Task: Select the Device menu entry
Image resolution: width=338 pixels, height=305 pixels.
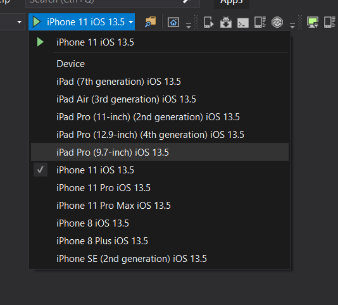Action: click(160, 64)
